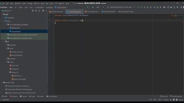Click the Make Project hammer icon
The height and width of the screenshot is (103, 184).
pyautogui.click(x=87, y=7)
